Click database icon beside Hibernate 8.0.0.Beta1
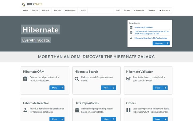Screen dimensions: 193x121 pyautogui.click(x=131, y=27)
